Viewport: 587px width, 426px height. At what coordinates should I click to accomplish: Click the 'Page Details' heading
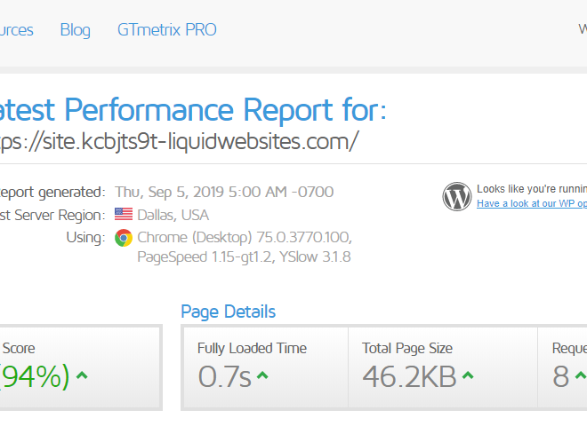pos(229,312)
